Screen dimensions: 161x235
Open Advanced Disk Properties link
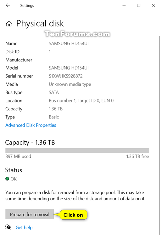(x=31, y=125)
